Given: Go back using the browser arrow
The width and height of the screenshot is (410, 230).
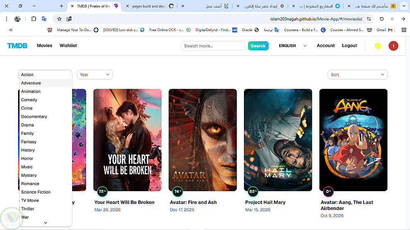Looking at the screenshot, I should click(x=392, y=19).
